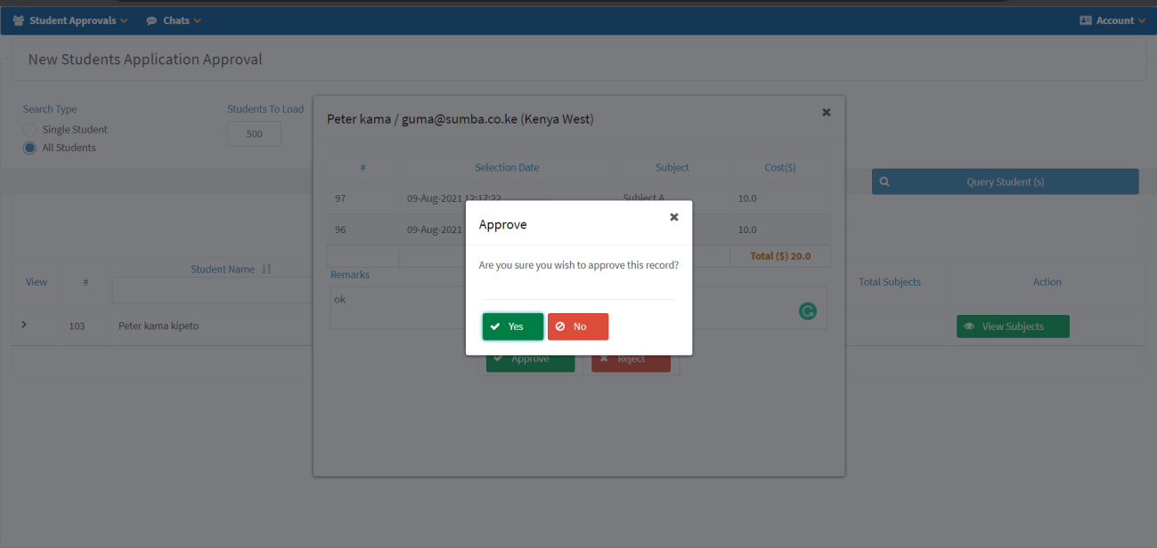This screenshot has height=548, width=1157.
Task: Click the search magnifier icon
Action: (884, 181)
